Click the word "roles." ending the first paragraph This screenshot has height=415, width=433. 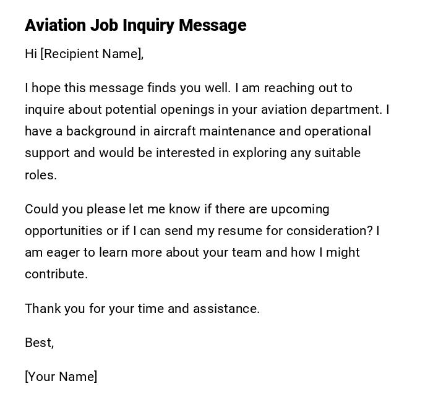[x=41, y=175]
